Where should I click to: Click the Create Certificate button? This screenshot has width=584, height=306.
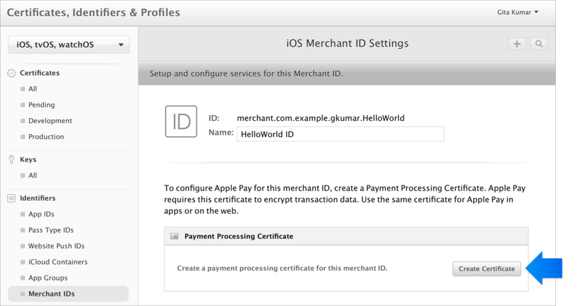(486, 269)
